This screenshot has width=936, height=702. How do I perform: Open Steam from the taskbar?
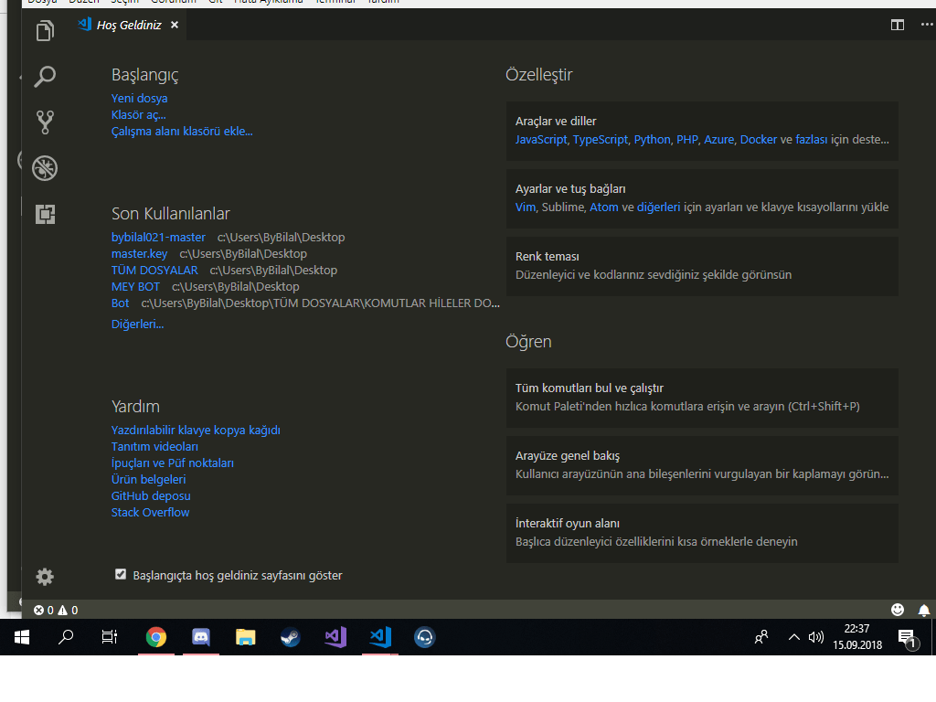tap(290, 637)
